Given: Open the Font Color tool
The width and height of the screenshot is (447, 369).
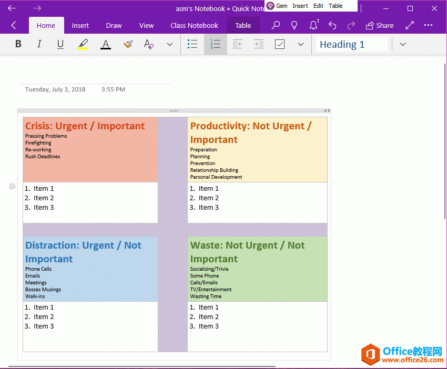Looking at the screenshot, I should pos(105,44).
